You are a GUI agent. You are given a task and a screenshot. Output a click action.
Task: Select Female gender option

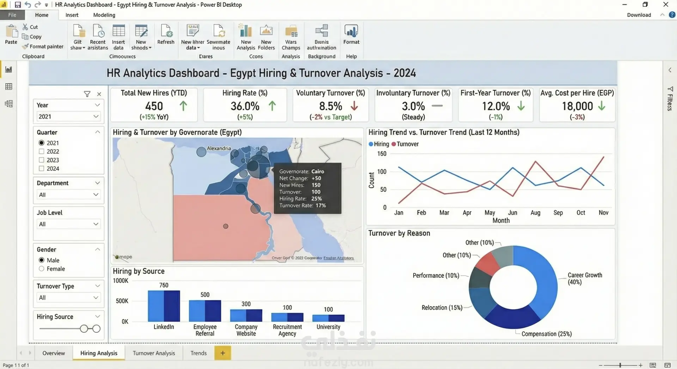tap(41, 269)
